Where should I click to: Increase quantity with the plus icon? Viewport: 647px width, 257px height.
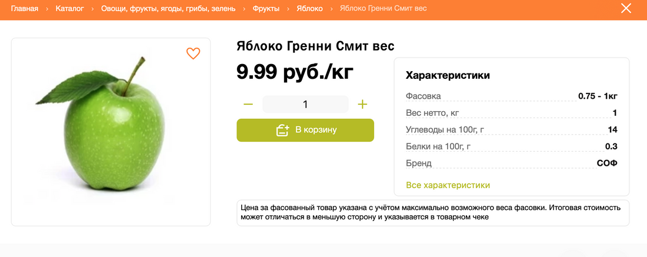(x=362, y=105)
